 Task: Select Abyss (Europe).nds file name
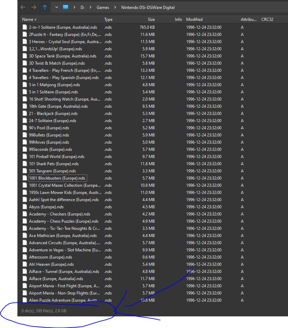point(46,207)
